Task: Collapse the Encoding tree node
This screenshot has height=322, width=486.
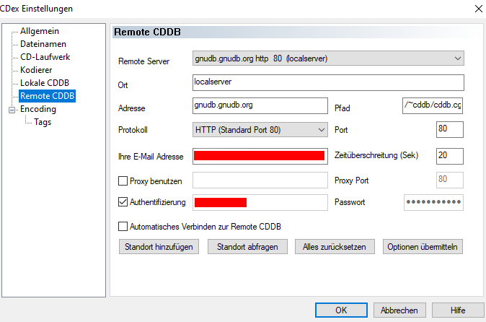Action: click(12, 110)
